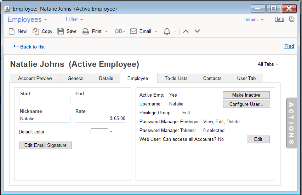Open the Filter dropdown
The width and height of the screenshot is (302, 195).
(x=74, y=19)
